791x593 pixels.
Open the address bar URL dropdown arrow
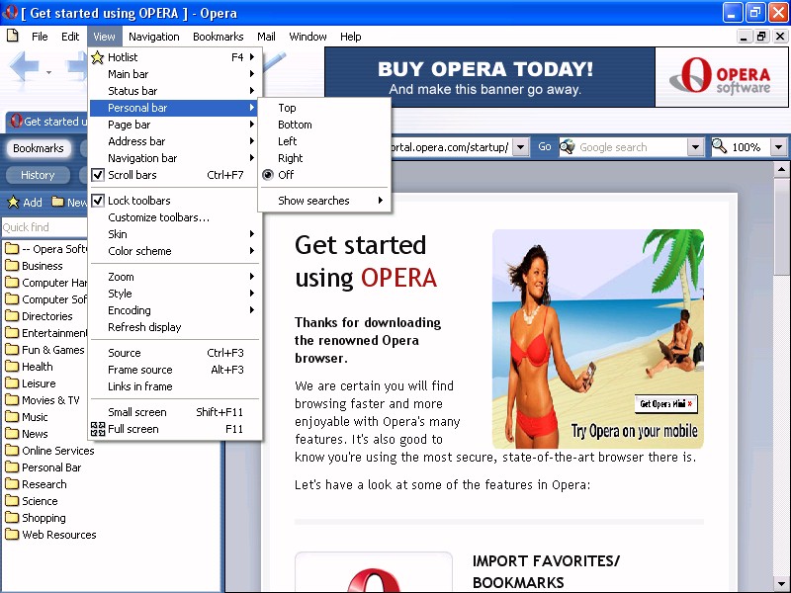pos(521,147)
